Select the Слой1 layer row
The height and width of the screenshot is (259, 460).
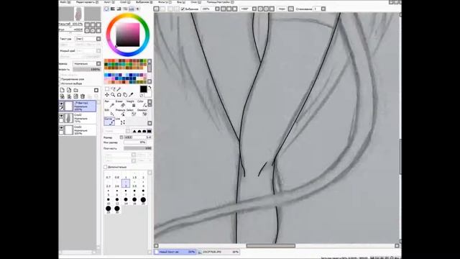click(x=78, y=130)
